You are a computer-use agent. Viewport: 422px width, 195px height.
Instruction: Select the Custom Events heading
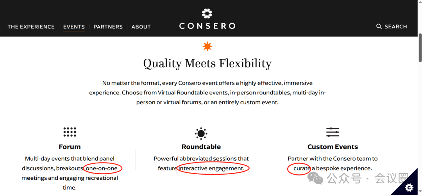click(x=333, y=147)
